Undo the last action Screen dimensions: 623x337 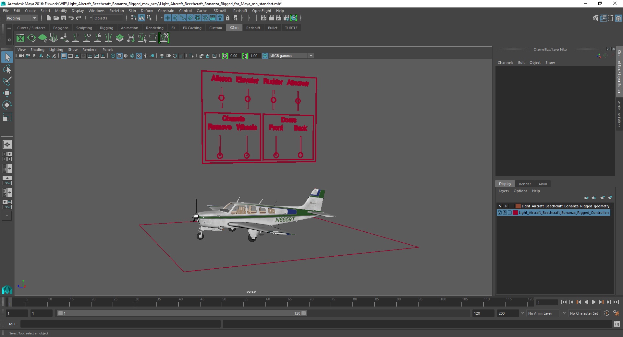[71, 18]
